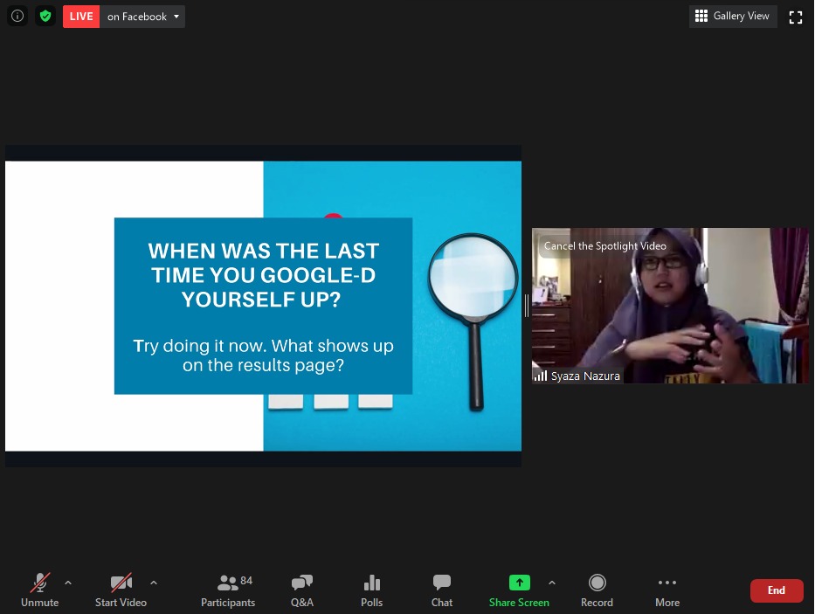Viewport: 815px width, 614px height.
Task: Open the More options menu
Action: tap(667, 590)
